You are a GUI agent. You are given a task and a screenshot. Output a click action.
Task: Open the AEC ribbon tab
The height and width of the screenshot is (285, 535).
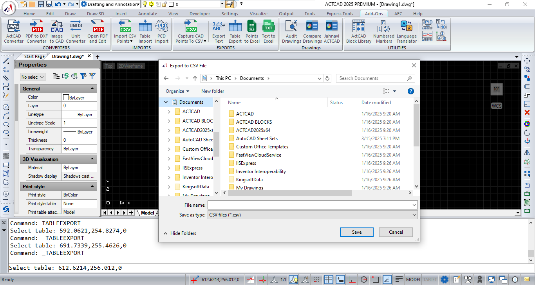[x=398, y=14]
